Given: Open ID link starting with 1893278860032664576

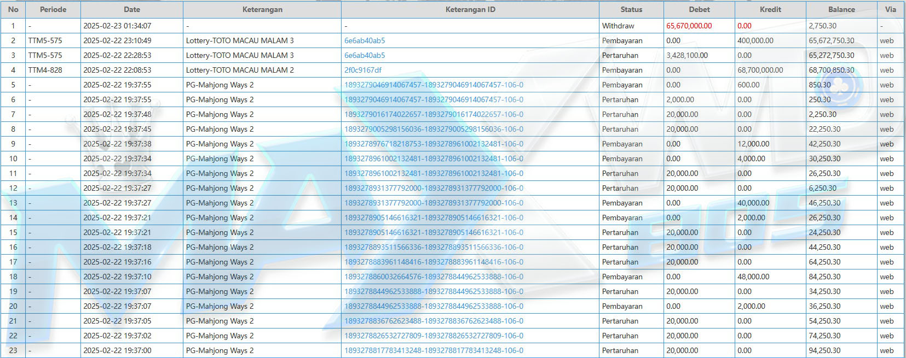Looking at the screenshot, I should [x=434, y=277].
